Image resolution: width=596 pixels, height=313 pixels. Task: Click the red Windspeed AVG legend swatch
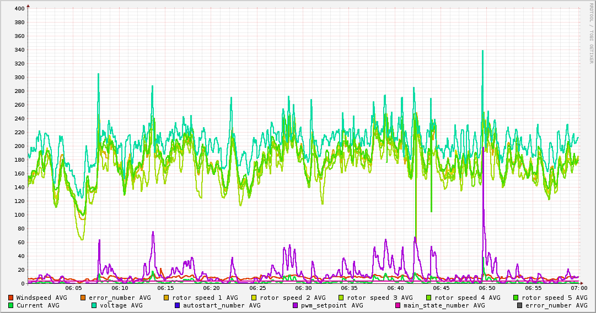point(10,298)
